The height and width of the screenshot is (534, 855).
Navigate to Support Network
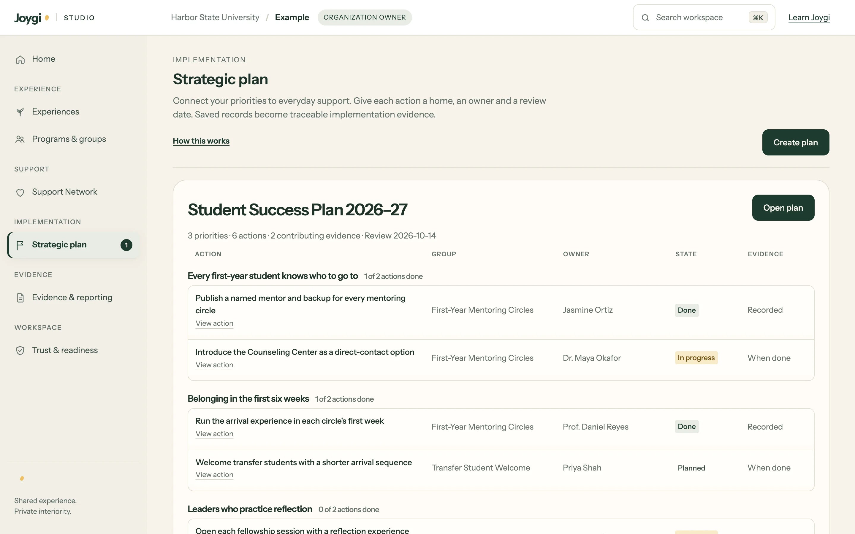tap(65, 192)
